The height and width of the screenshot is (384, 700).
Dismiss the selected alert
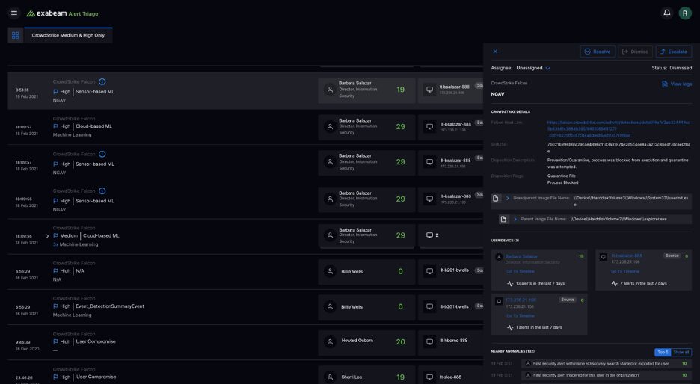[x=635, y=52]
